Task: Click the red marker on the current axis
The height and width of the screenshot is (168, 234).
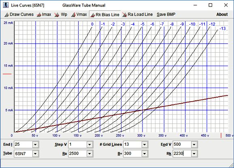Action: (7, 74)
